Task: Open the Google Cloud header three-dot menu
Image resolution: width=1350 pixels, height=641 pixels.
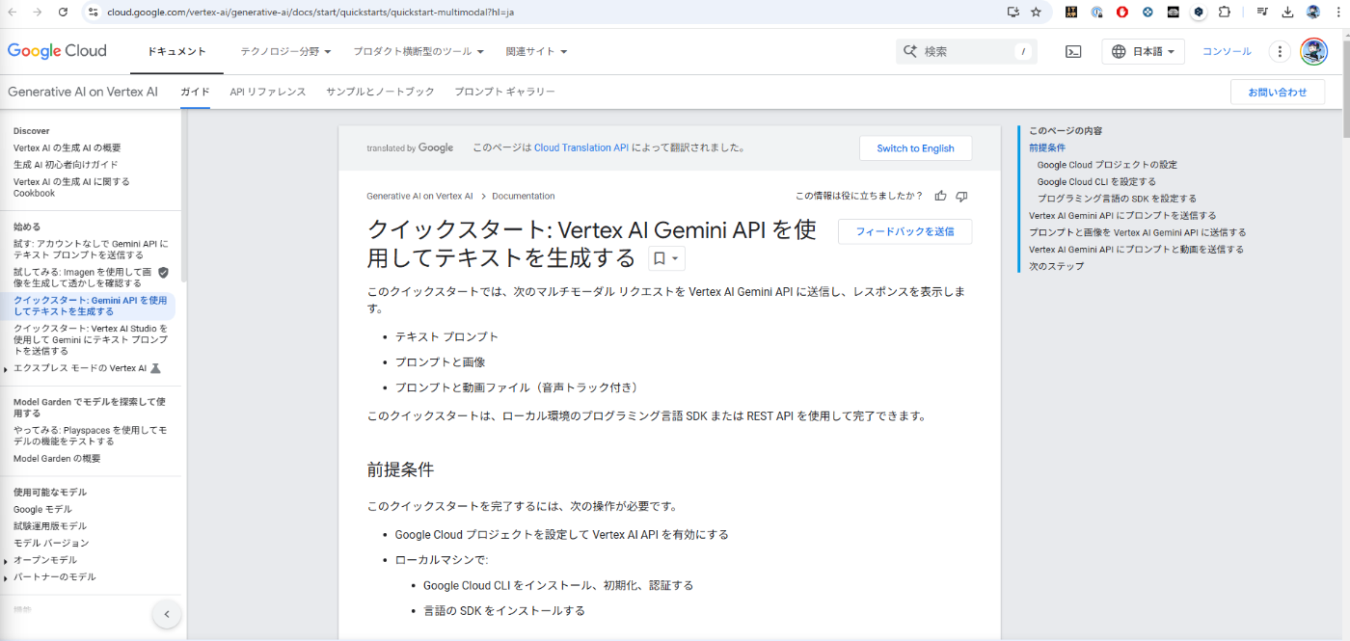Action: click(x=1280, y=52)
